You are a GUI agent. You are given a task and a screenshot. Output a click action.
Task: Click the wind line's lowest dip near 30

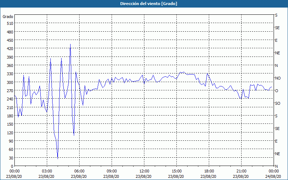(x=58, y=158)
